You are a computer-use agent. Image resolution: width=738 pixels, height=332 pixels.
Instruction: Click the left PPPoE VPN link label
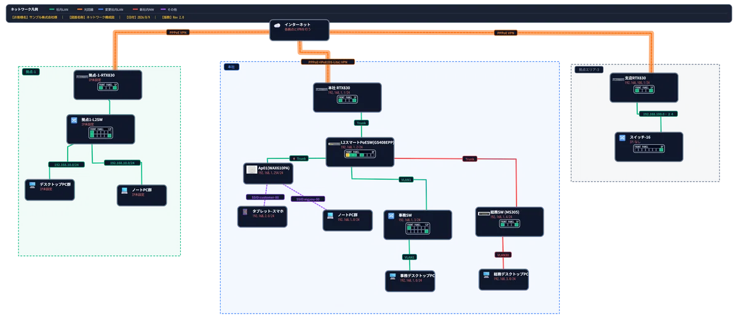click(x=178, y=32)
